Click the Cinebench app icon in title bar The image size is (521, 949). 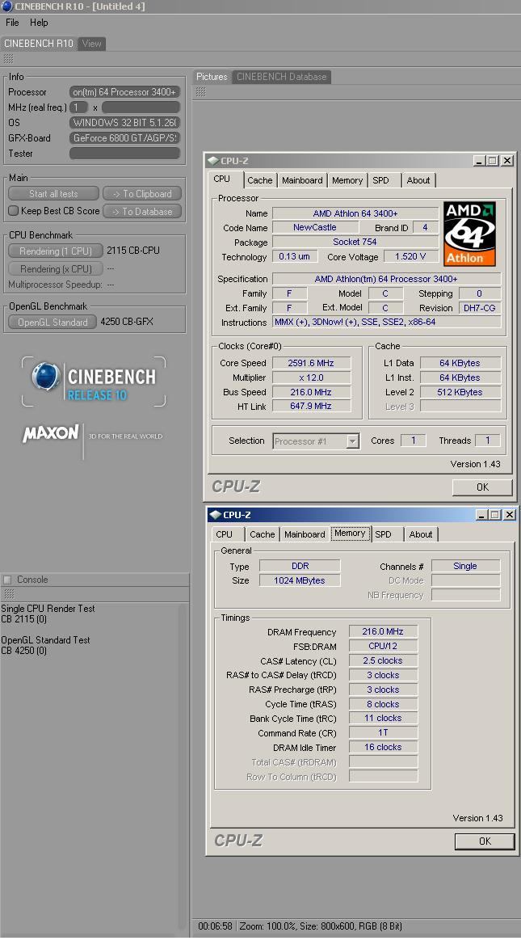(x=6, y=6)
